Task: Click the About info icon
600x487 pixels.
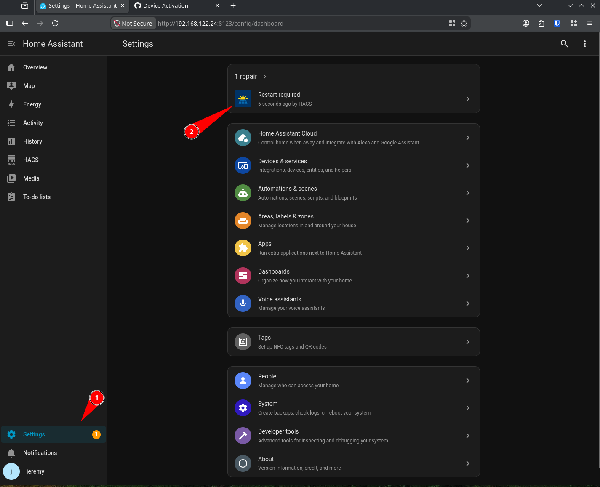Action: coord(243,463)
